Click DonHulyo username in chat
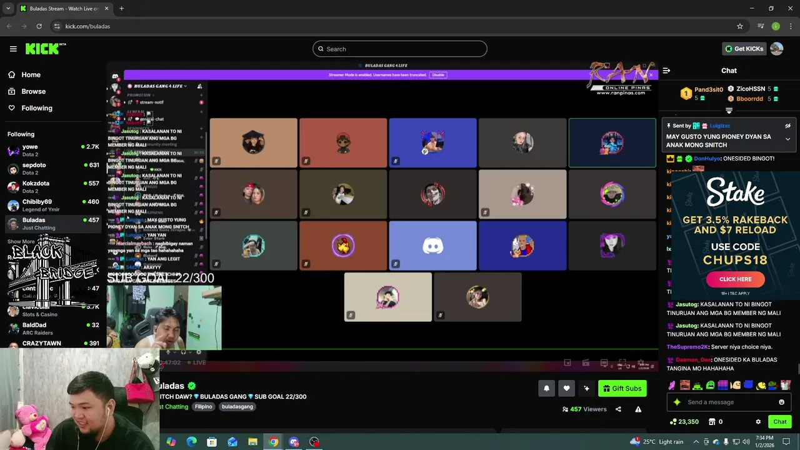Screen dimensions: 800x450 pyautogui.click(x=707, y=159)
